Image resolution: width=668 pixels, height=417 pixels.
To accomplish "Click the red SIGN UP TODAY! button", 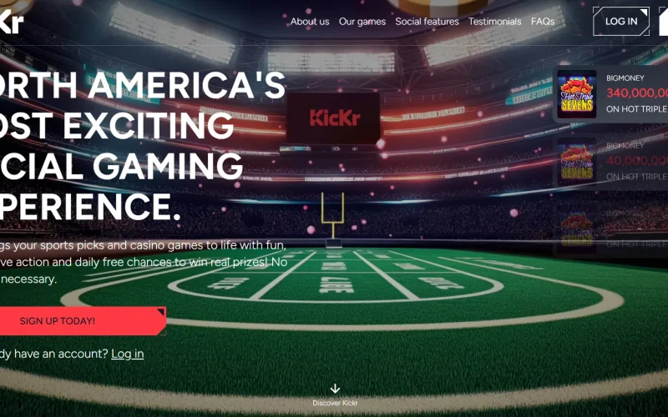I will [83, 321].
